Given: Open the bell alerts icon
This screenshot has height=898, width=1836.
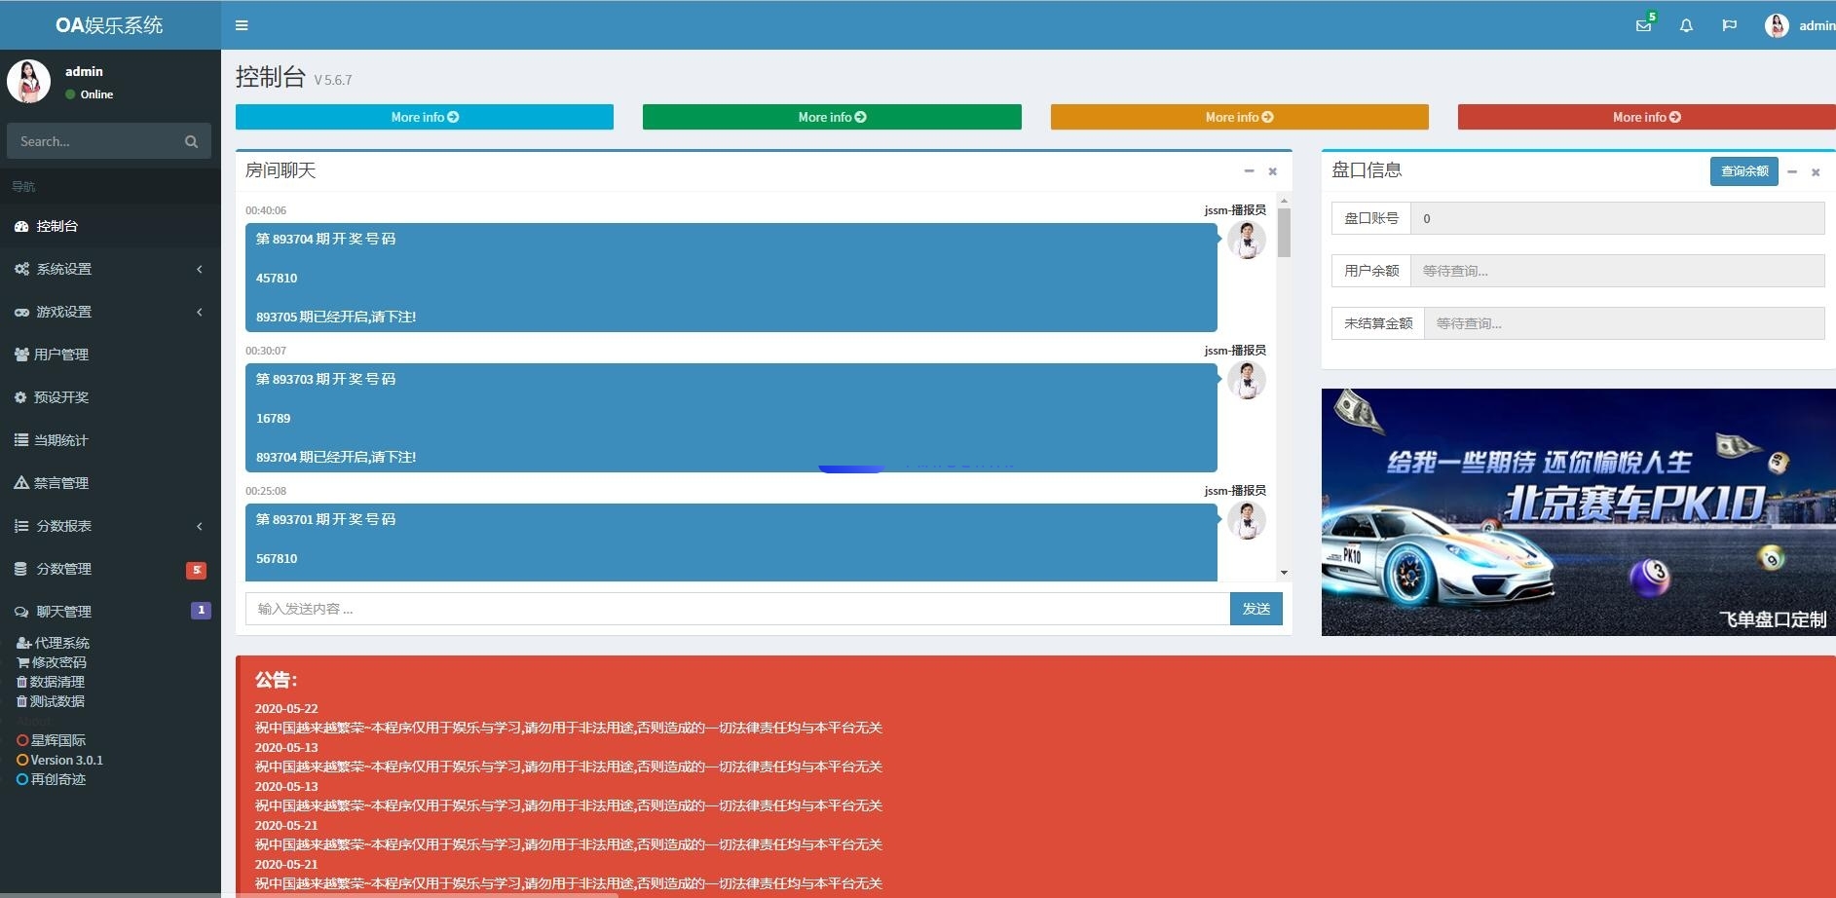Looking at the screenshot, I should click(1686, 25).
